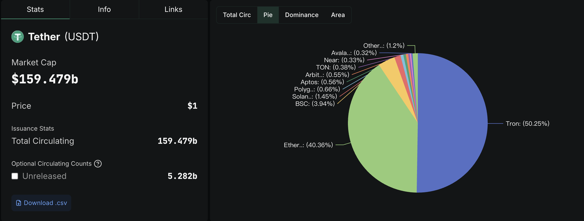The height and width of the screenshot is (221, 584).
Task: Download the .csv data file
Action: 42,203
